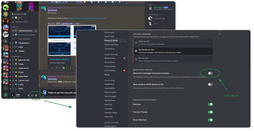Click user avatar in bottom user panel
The height and width of the screenshot is (131, 254).
tap(13, 95)
